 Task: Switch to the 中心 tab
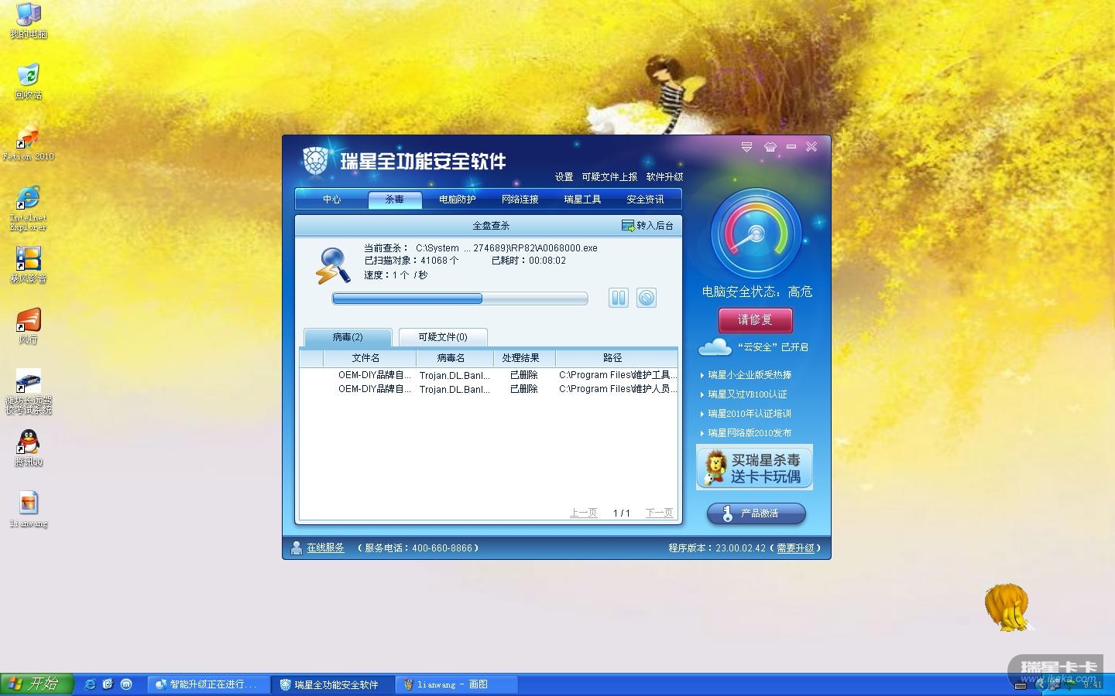click(331, 200)
